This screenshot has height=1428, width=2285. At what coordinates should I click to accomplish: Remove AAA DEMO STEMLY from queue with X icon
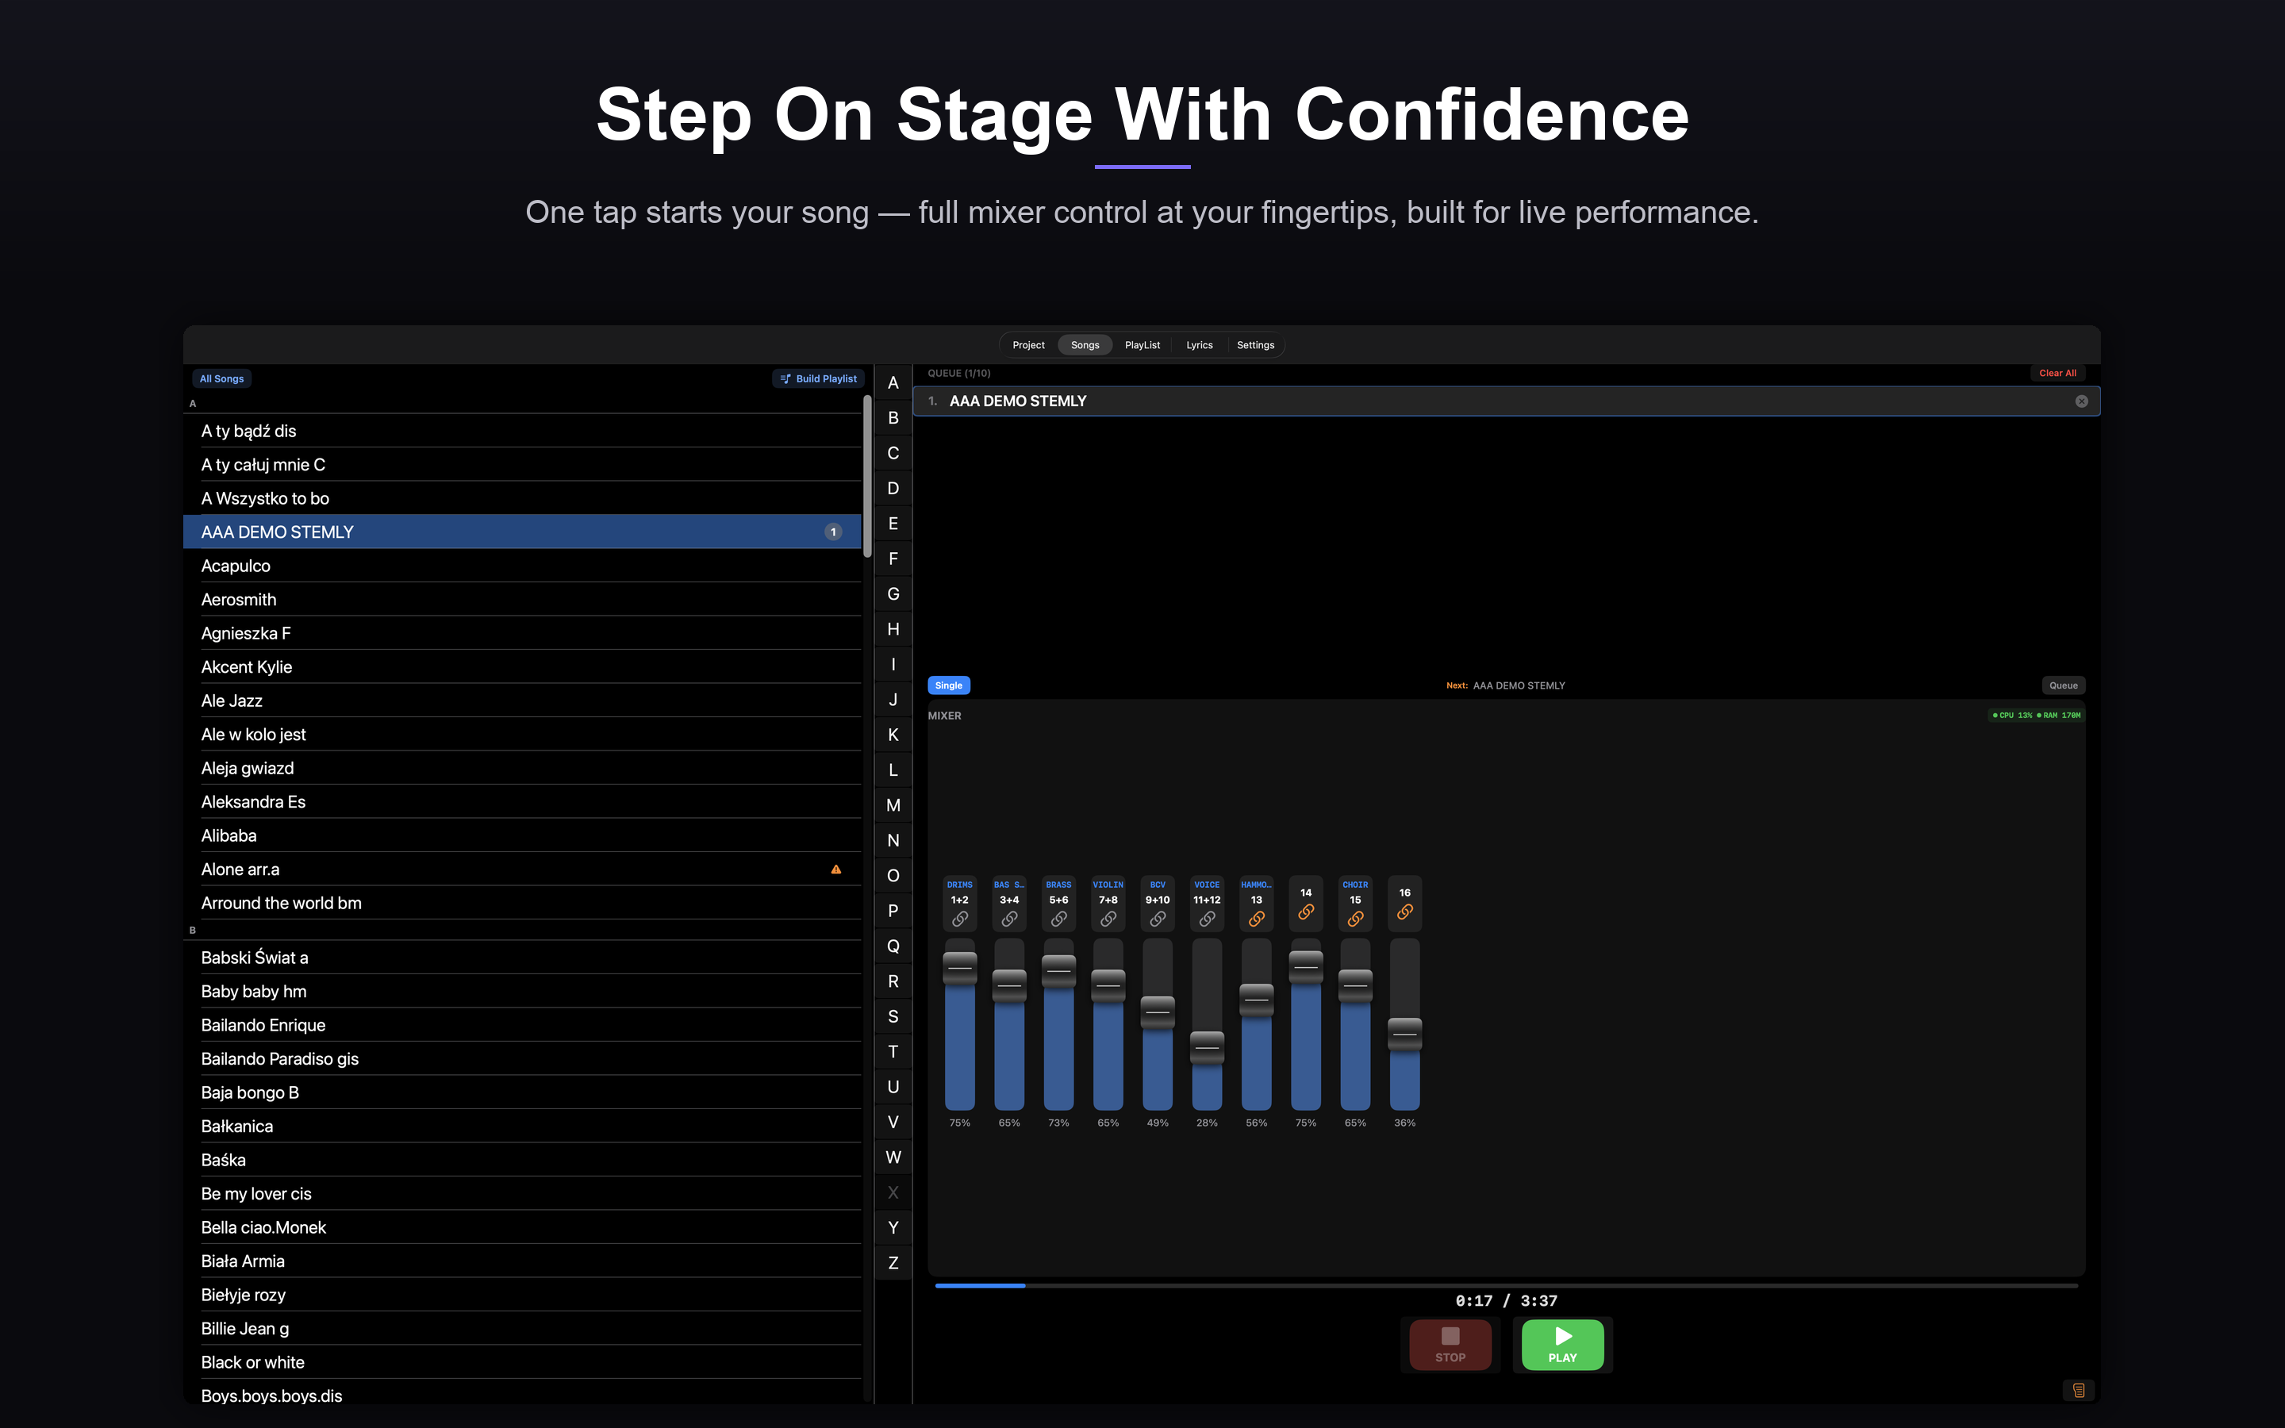tap(2081, 401)
